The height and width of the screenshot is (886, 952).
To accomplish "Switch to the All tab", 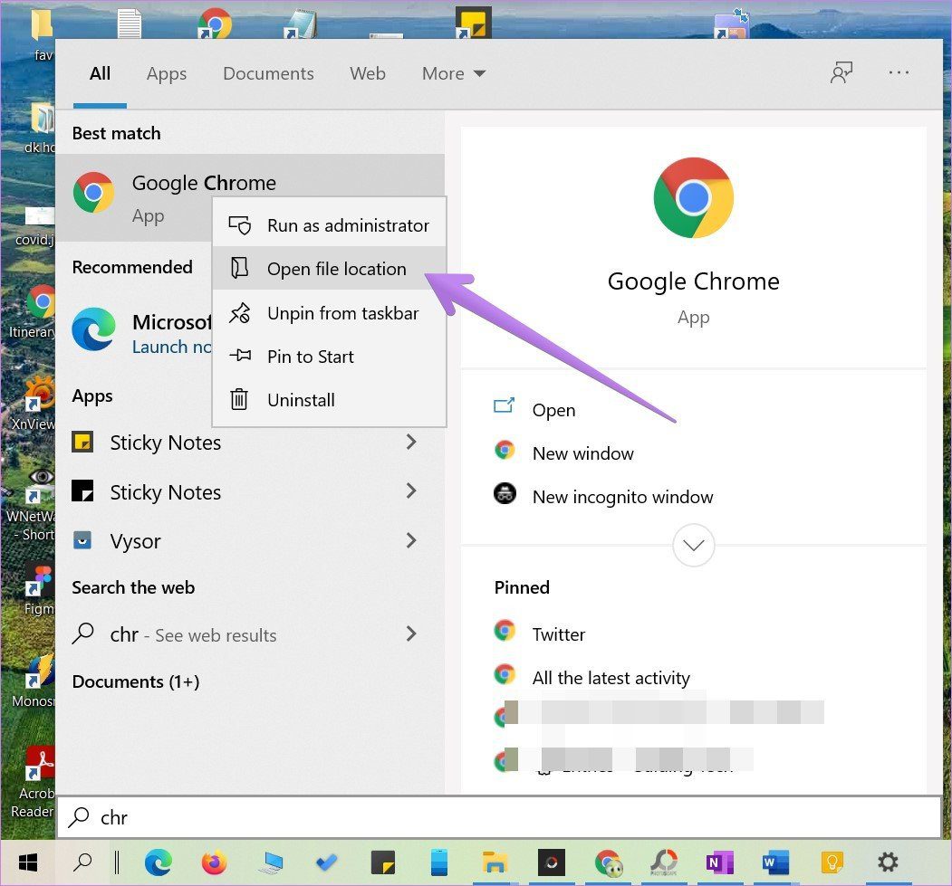I will click(x=101, y=73).
